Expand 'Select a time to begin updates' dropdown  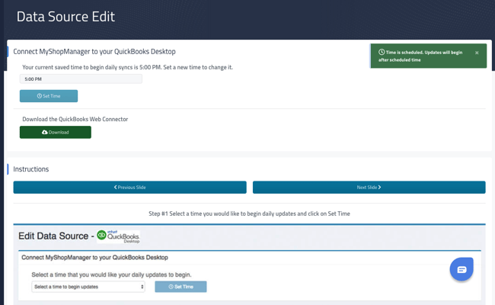tap(88, 287)
